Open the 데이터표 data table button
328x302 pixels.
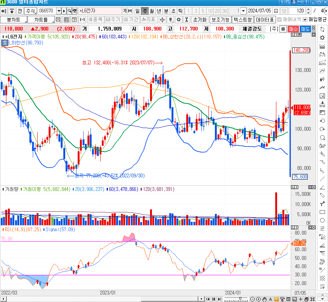pyautogui.click(x=265, y=20)
